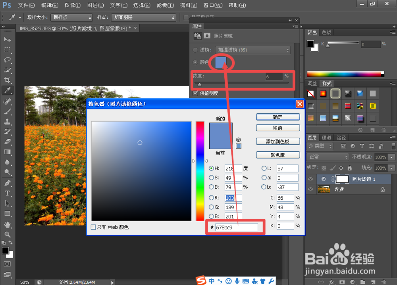The width and height of the screenshot is (397, 285).
Task: Select the Rectangular Marquee tool
Action: pos(7,50)
